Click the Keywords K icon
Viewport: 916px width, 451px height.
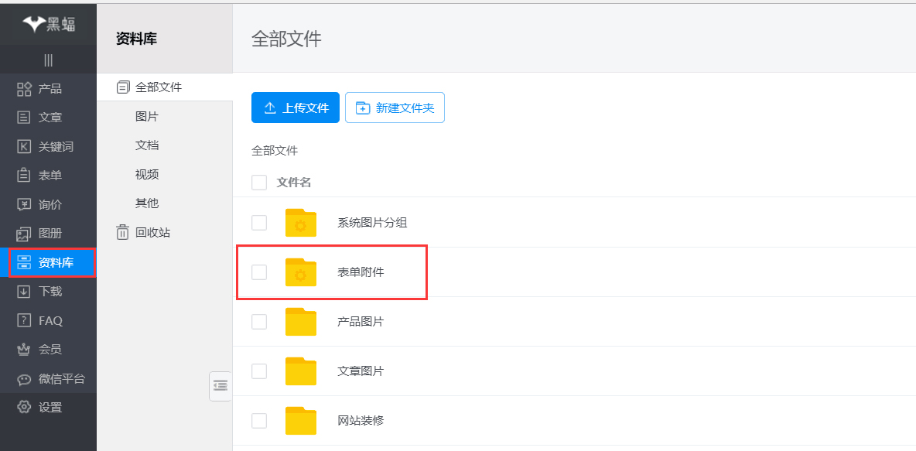24,147
